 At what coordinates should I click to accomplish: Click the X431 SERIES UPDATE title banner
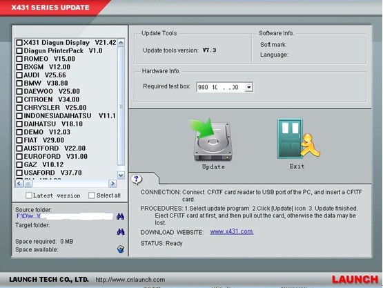click(x=50, y=8)
